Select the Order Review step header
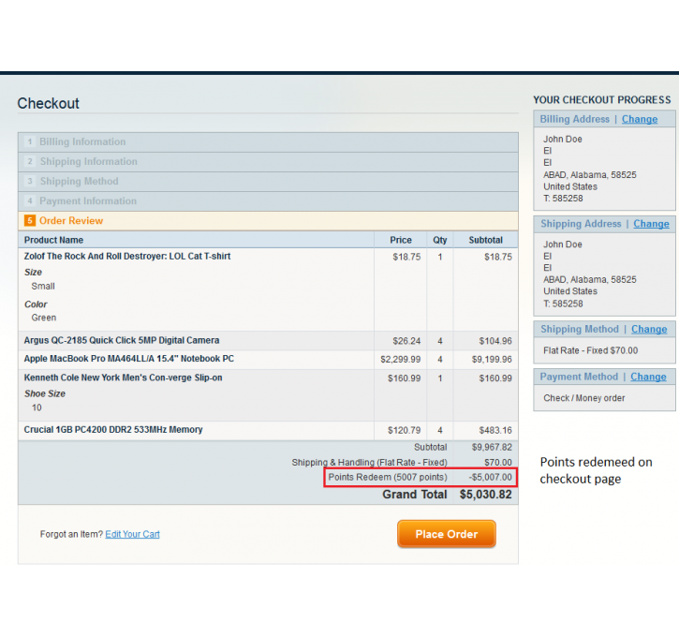The width and height of the screenshot is (679, 637). coord(268,221)
